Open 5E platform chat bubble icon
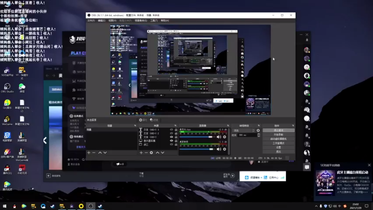The height and width of the screenshot is (210, 373). point(307,167)
